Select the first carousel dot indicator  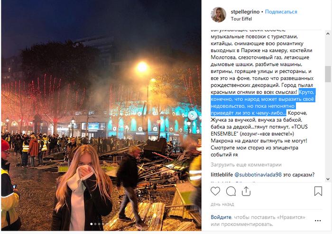(x=92, y=224)
